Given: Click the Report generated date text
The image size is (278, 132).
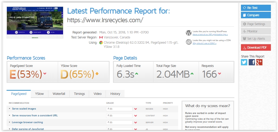Looking at the screenshot, I should tap(124, 32).
